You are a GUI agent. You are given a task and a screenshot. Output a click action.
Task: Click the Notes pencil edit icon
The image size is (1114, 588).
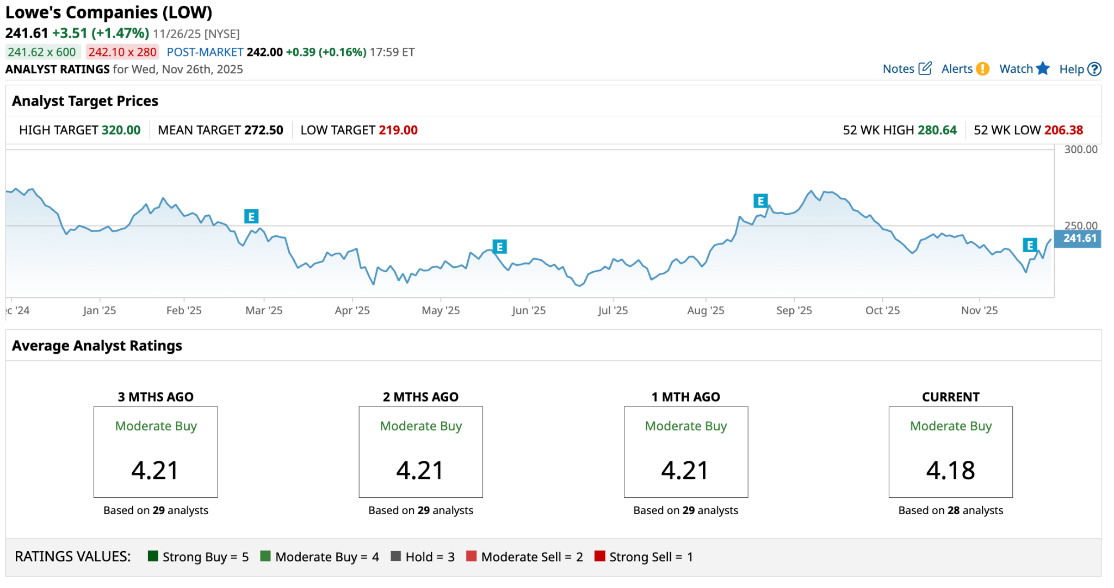point(925,68)
